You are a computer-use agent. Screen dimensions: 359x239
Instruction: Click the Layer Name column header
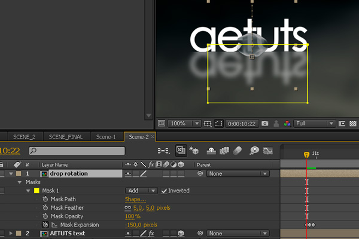[54, 165]
